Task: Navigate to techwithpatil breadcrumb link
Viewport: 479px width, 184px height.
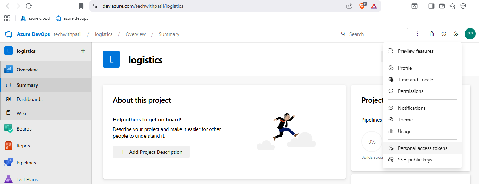Action: pos(67,34)
